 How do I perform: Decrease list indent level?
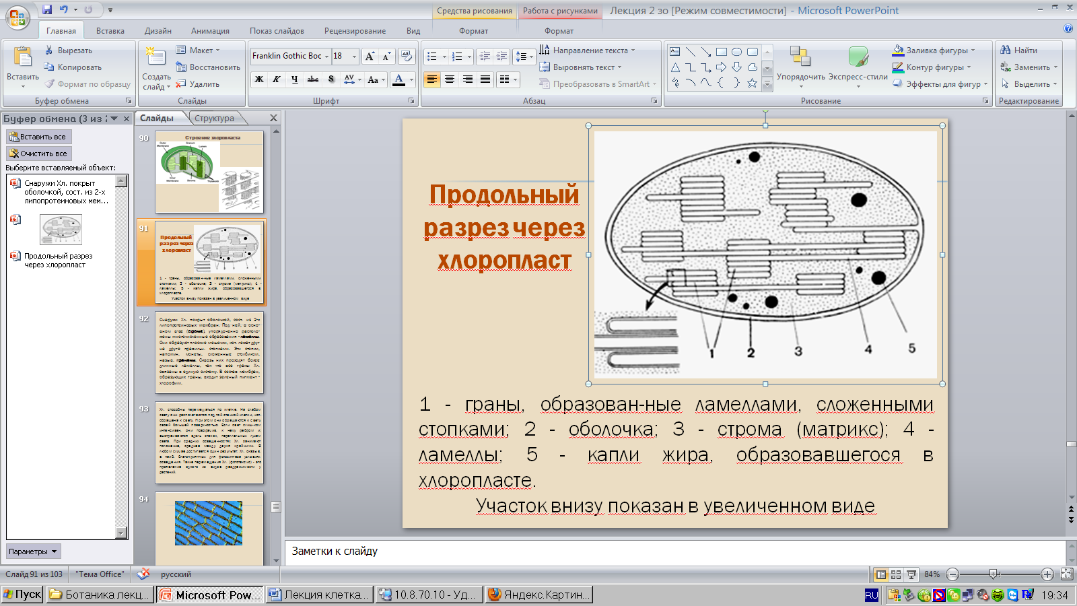click(484, 57)
